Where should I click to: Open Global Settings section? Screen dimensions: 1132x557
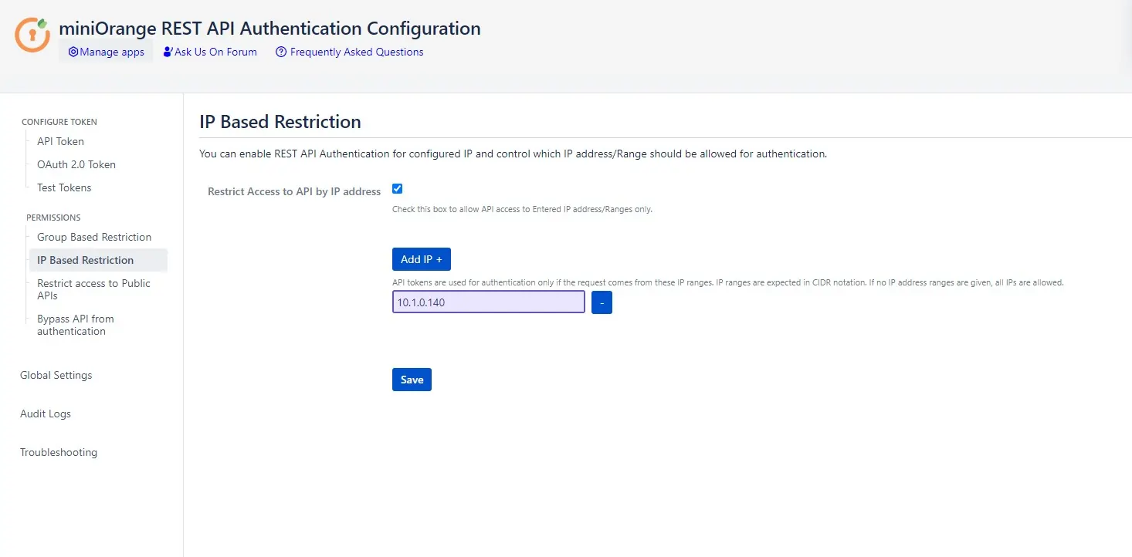[56, 375]
